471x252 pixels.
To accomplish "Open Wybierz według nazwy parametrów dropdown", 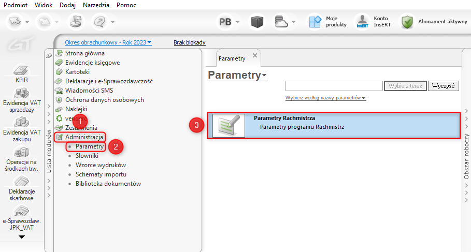I will (x=325, y=98).
